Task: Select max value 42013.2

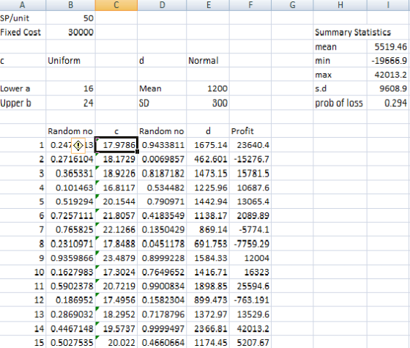Action: coord(388,75)
